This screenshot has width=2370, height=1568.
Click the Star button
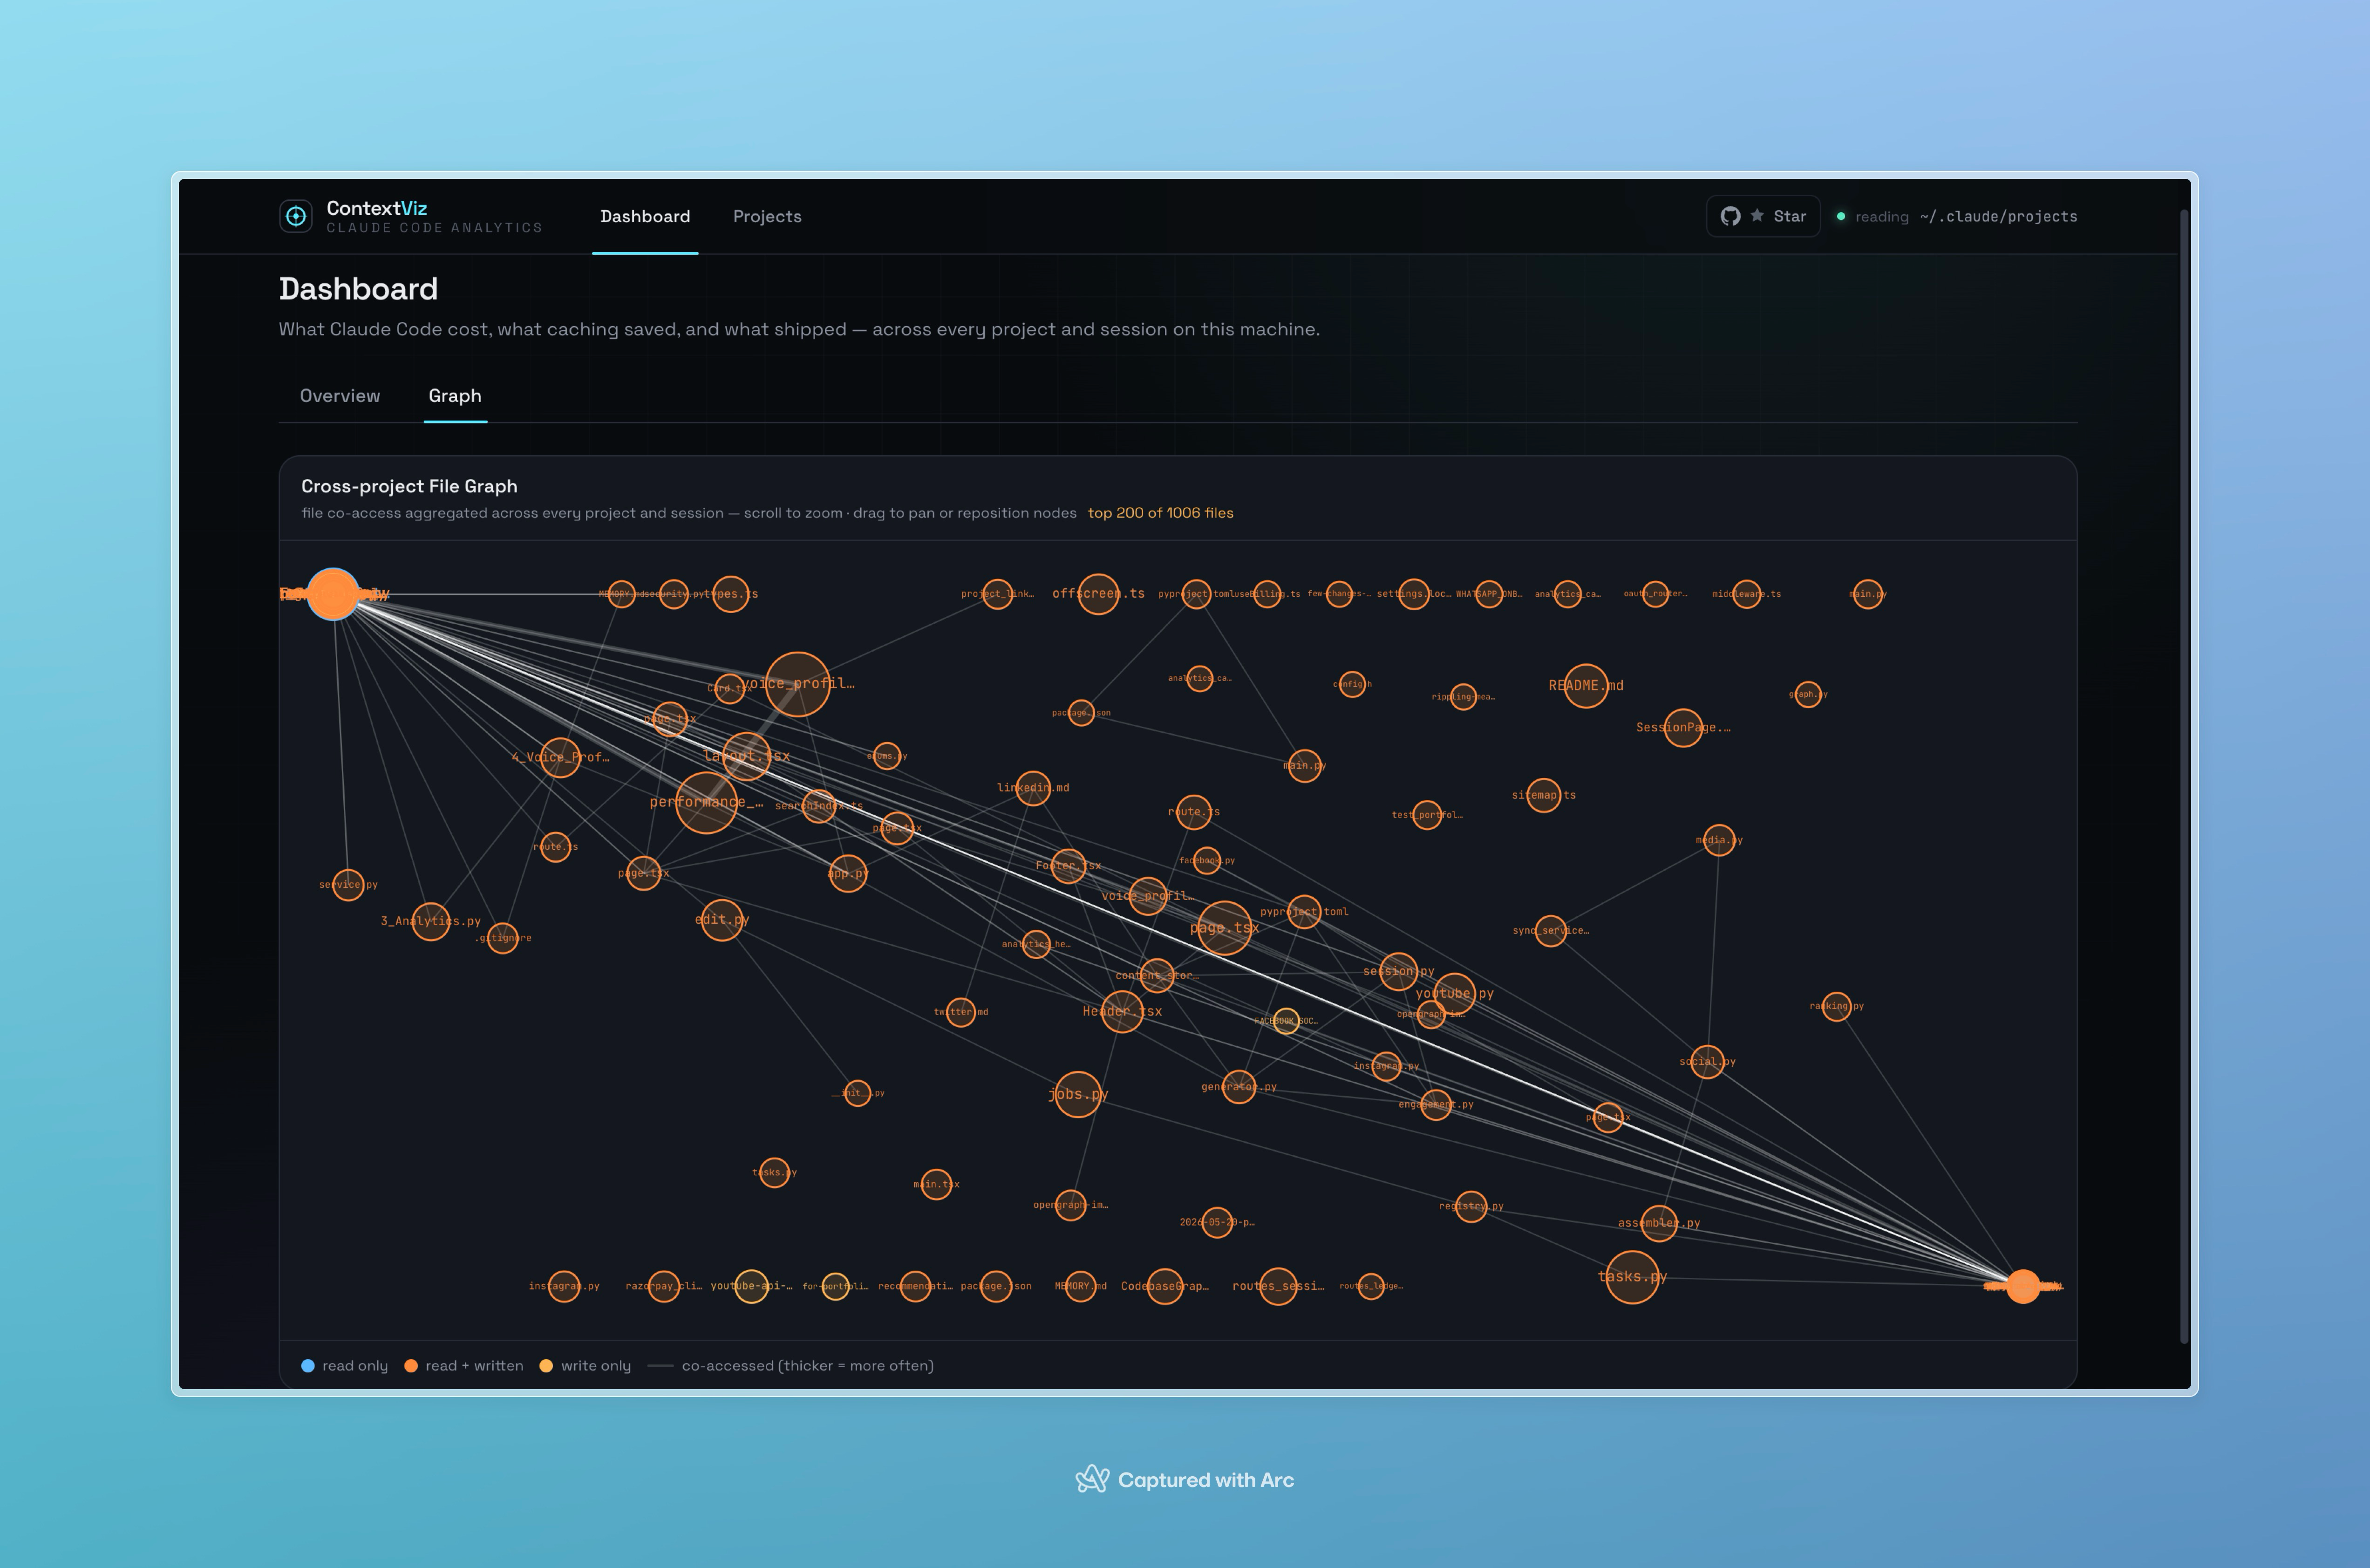(x=1763, y=216)
